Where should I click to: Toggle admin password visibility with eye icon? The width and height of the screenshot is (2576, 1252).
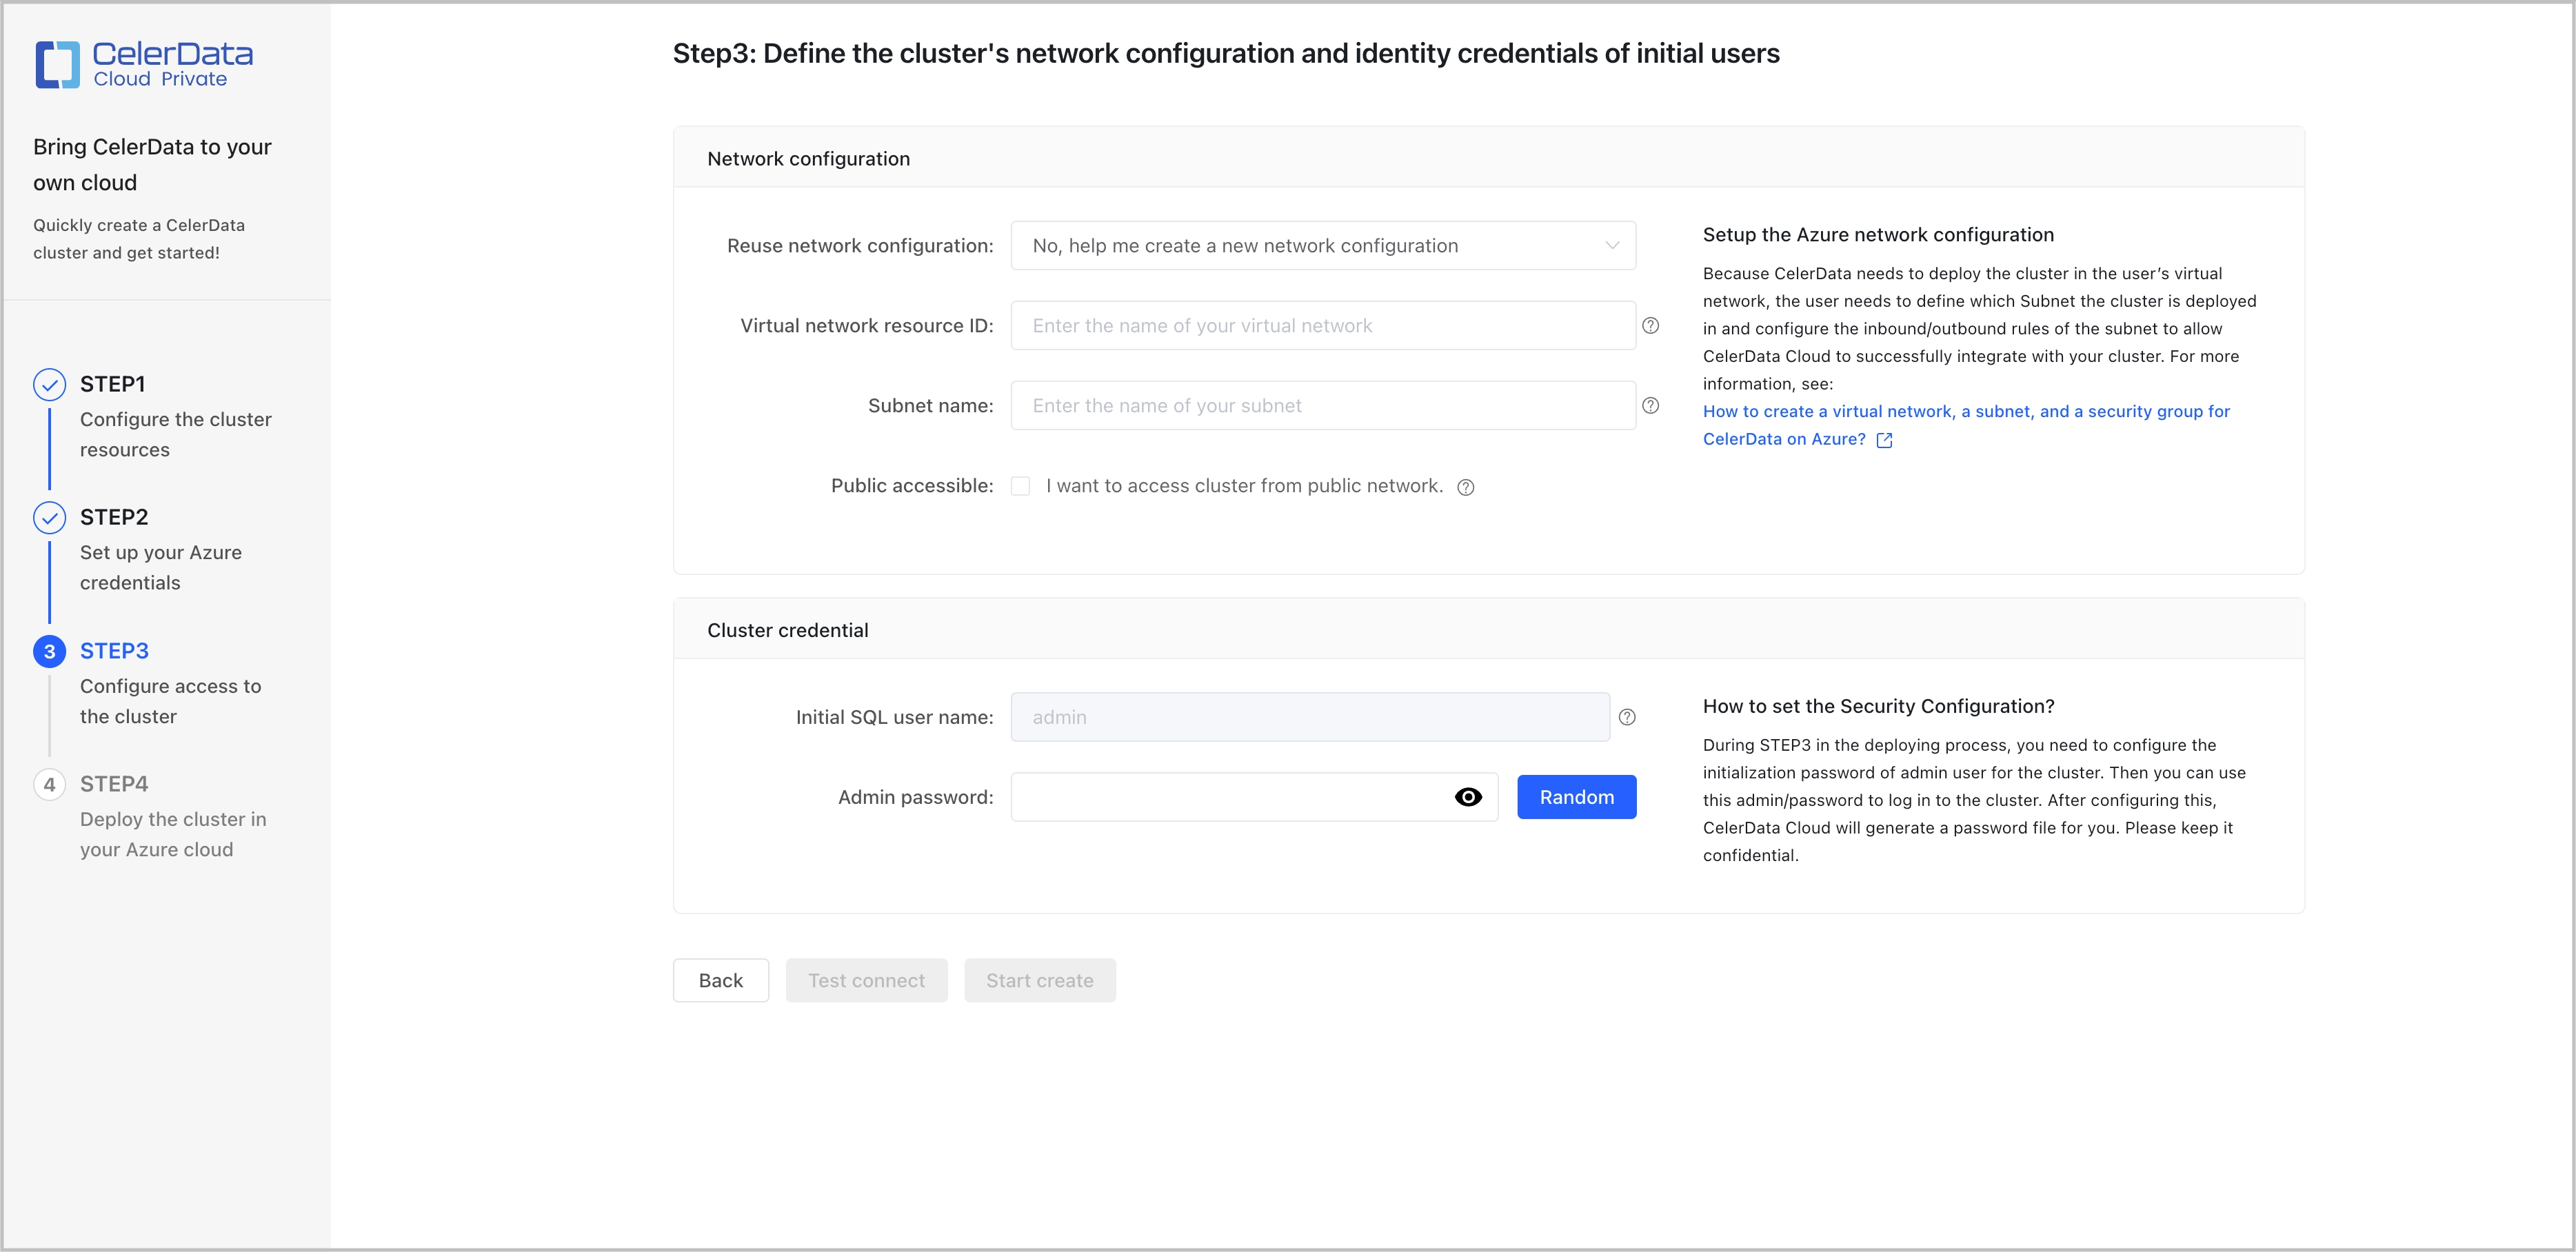pyautogui.click(x=1468, y=797)
